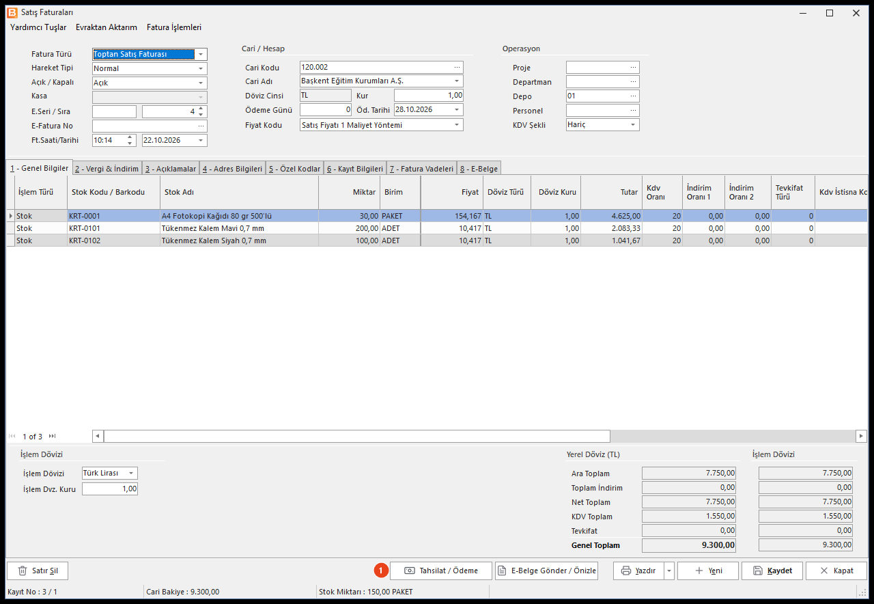Open Departman lookup ellipsis button

(634, 81)
